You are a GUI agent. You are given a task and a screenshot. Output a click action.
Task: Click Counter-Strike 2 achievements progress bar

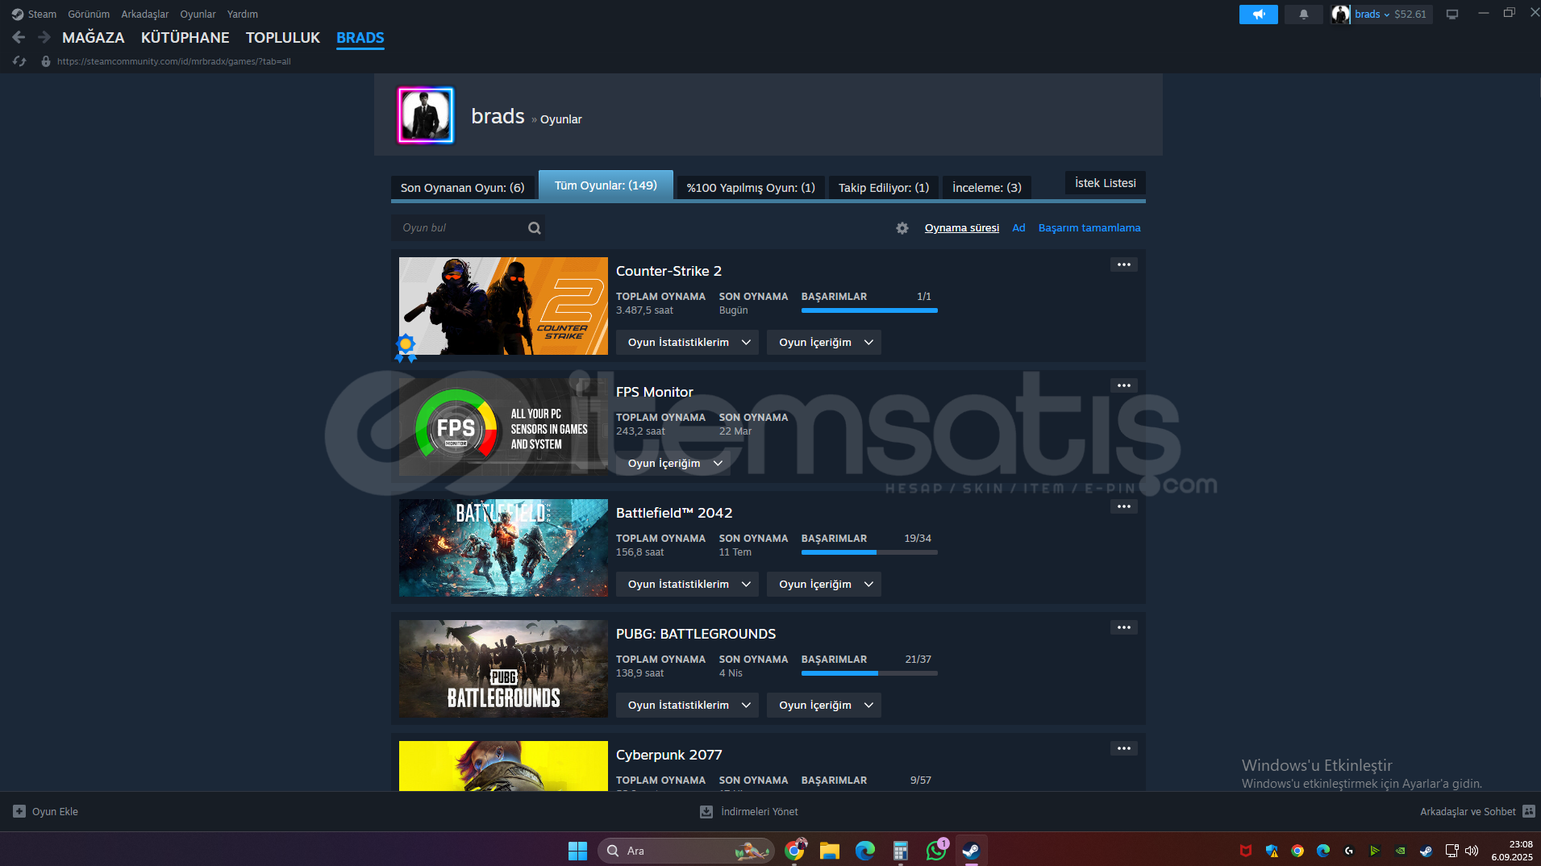coord(869,310)
